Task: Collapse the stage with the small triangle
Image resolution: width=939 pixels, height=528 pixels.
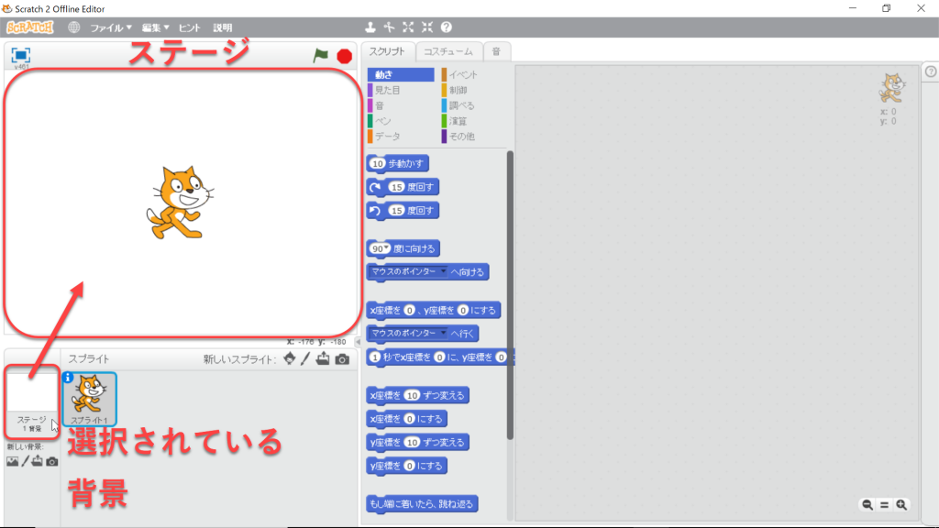Action: [x=359, y=342]
